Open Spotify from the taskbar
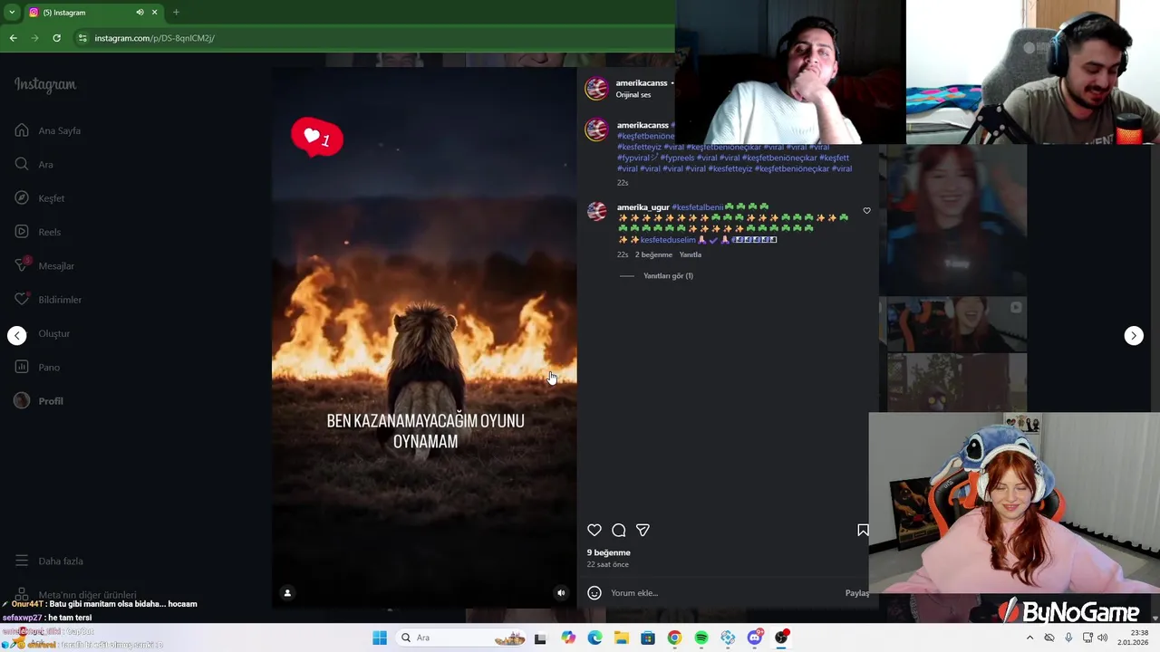Screen dimensions: 1160x652 point(701,638)
